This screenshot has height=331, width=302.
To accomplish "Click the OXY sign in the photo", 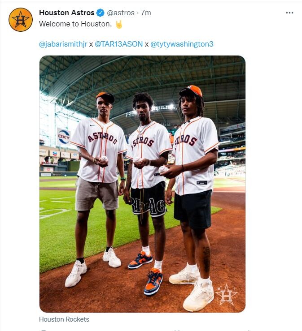I will pyautogui.click(x=64, y=136).
